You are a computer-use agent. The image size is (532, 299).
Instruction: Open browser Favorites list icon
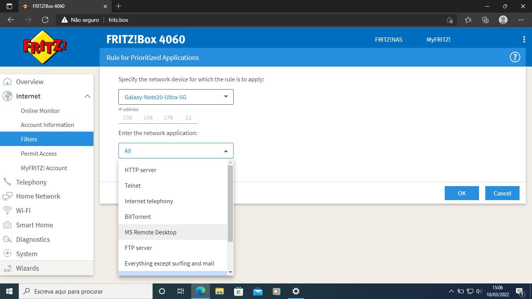[468, 20]
